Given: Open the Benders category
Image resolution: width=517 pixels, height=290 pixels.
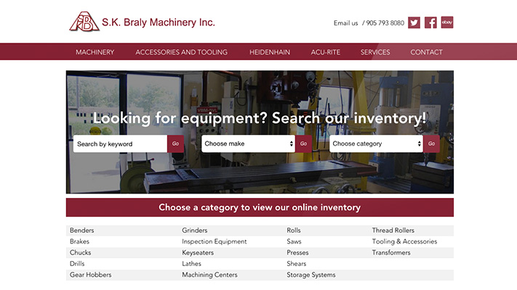Looking at the screenshot, I should click(x=81, y=231).
